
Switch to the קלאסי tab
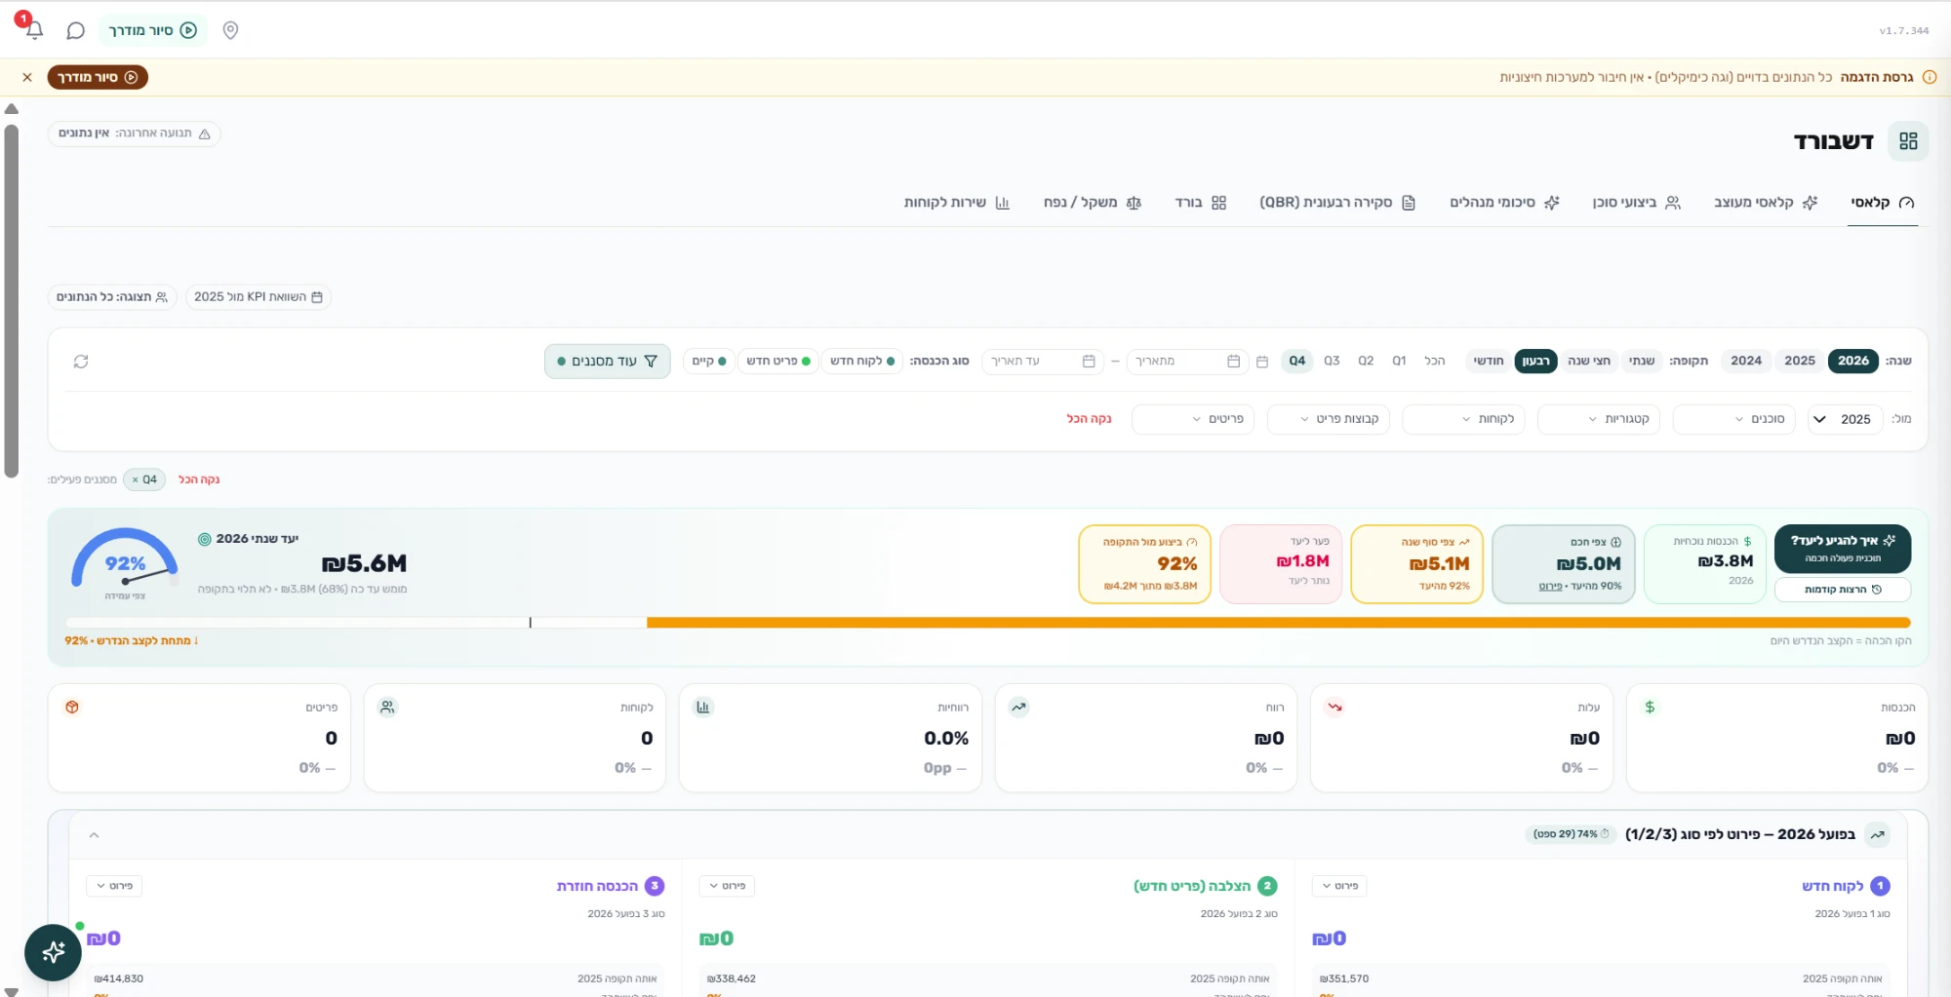[x=1883, y=203]
